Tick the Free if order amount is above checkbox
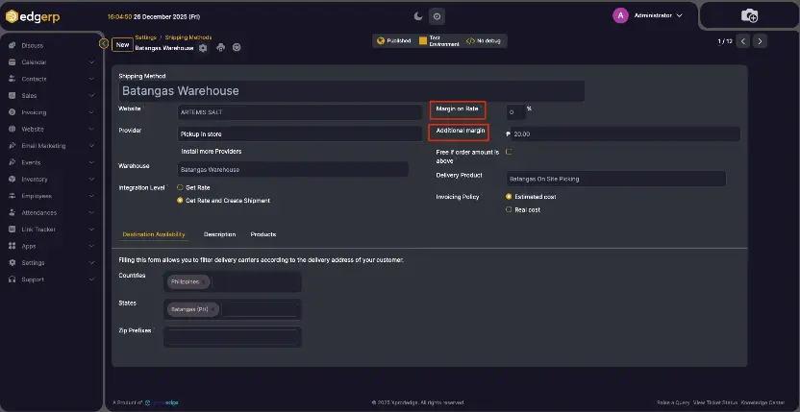The image size is (800, 412). [509, 152]
